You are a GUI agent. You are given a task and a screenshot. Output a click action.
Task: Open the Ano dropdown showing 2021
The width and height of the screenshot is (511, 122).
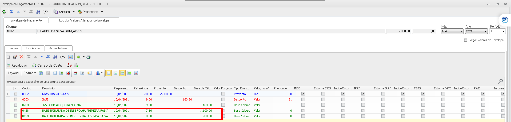pos(477,31)
